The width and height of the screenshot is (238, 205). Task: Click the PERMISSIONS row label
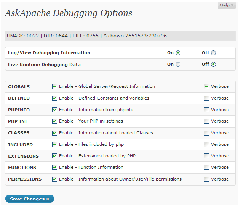coord(25,179)
